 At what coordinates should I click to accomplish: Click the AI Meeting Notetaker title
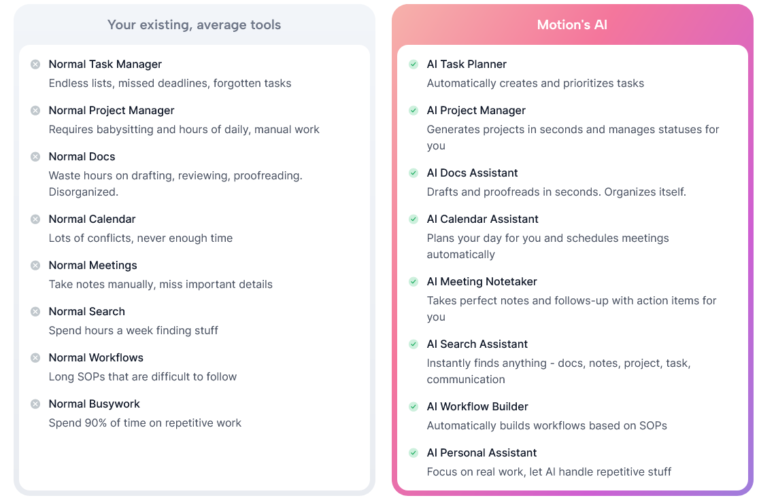click(x=482, y=281)
